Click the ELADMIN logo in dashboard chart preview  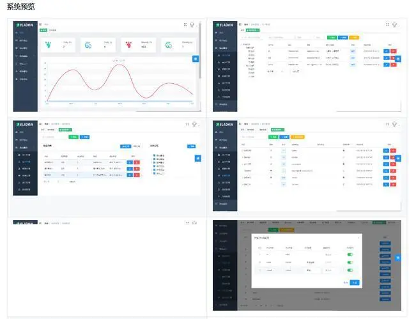coord(25,25)
